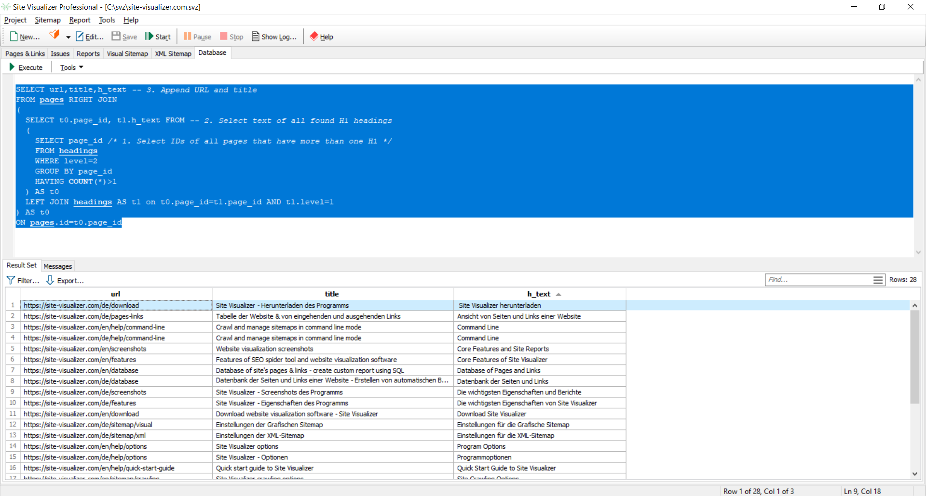926x496 pixels.
Task: Click the Save disk icon
Action: [116, 37]
